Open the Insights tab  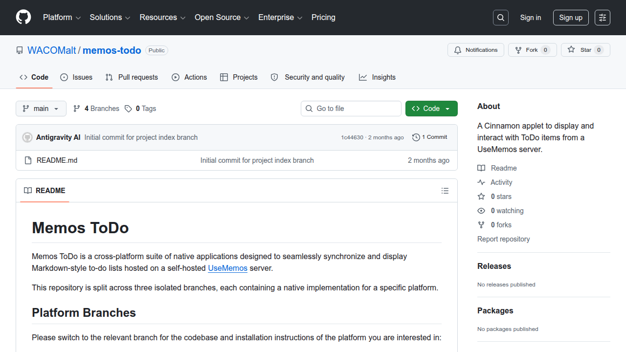click(377, 77)
